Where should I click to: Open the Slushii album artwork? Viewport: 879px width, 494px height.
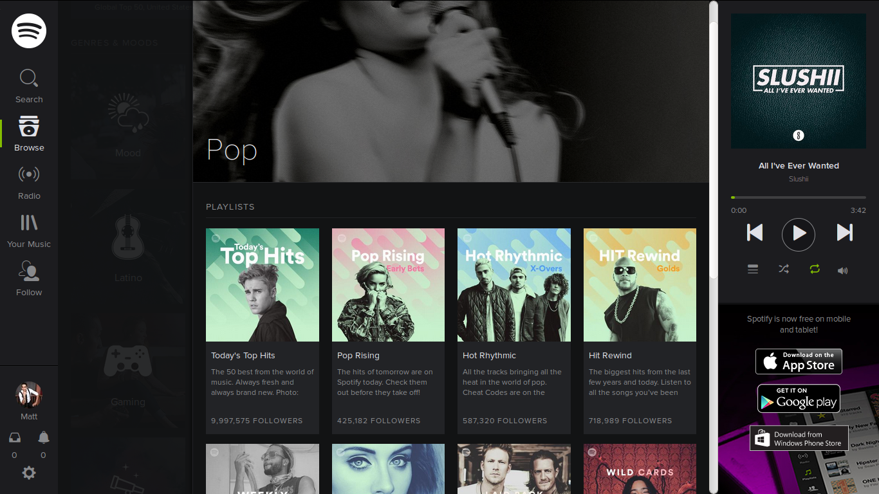(799, 81)
